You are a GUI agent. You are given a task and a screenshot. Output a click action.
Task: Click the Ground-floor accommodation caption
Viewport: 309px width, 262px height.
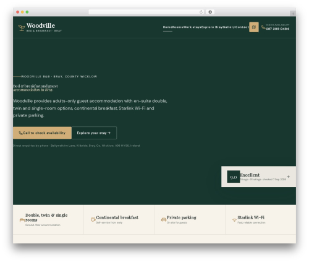43,225
